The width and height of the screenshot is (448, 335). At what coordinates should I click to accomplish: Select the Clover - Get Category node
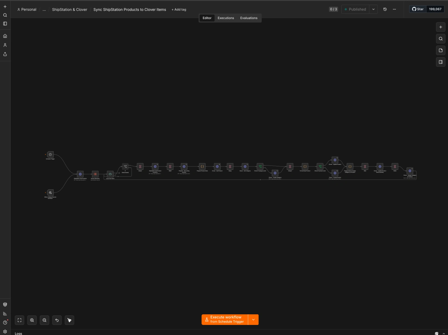245,167
